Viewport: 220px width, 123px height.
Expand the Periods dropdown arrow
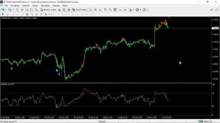point(141,10)
